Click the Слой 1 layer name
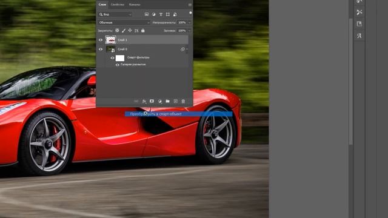Viewport: 388px width, 218px height. point(122,40)
